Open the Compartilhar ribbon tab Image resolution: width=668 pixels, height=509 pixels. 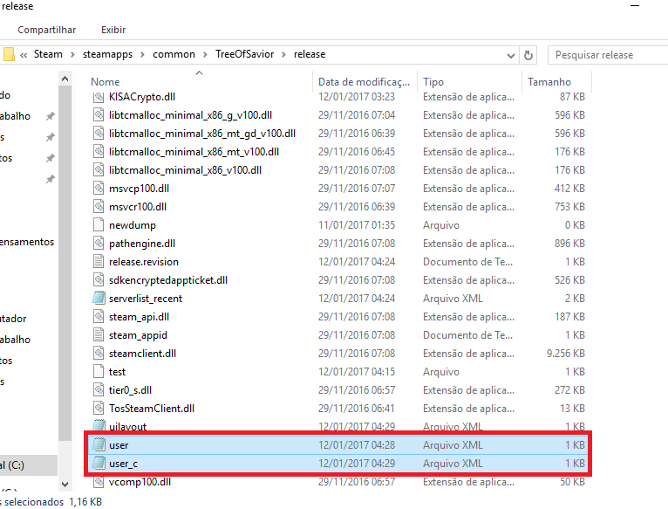tap(46, 30)
